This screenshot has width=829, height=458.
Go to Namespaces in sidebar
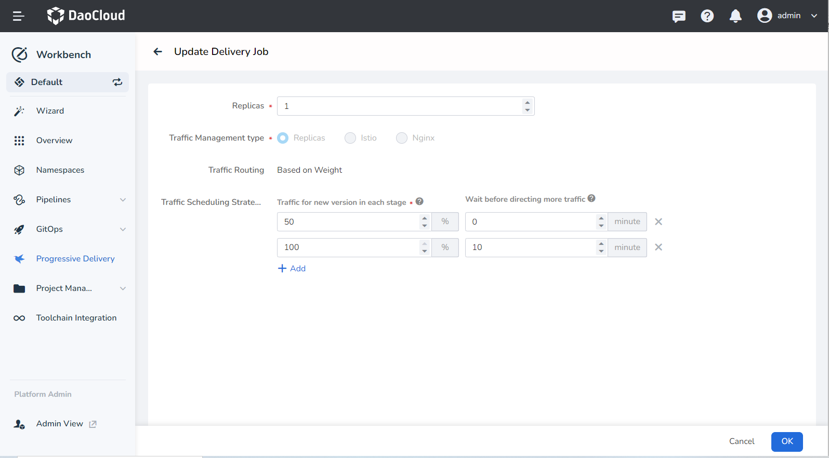click(60, 170)
